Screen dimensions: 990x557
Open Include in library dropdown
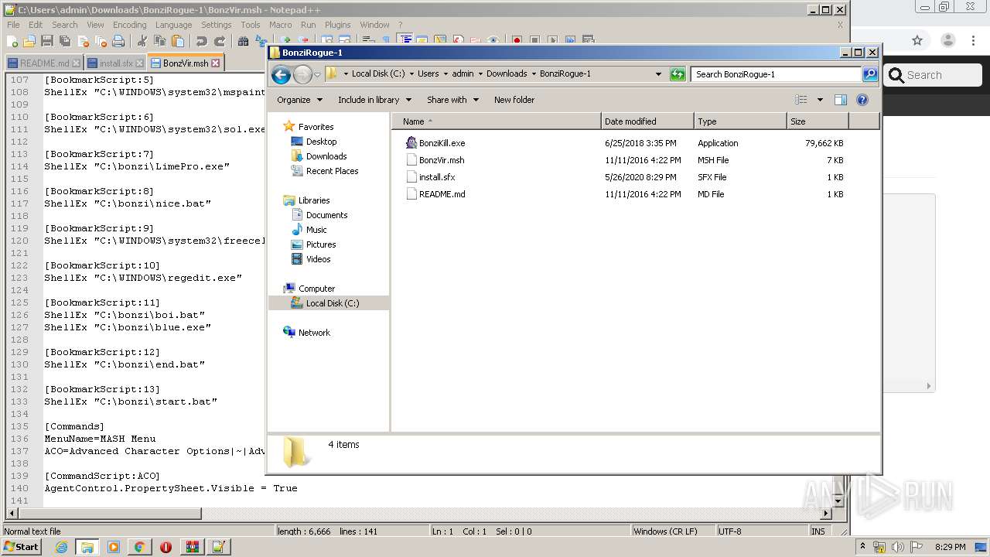coord(375,100)
